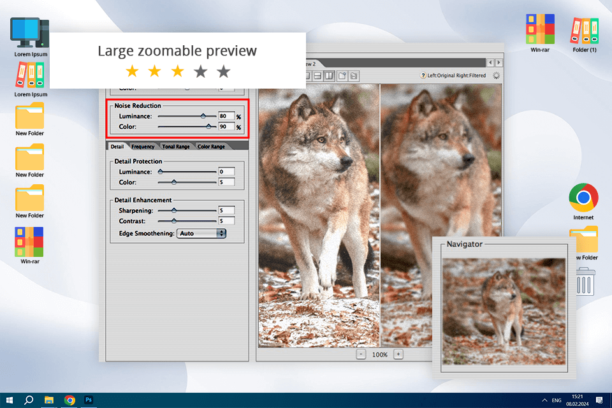Viewport: 612px width, 408px height.
Task: Click Noise Reduction Color value field 90
Action: (226, 126)
